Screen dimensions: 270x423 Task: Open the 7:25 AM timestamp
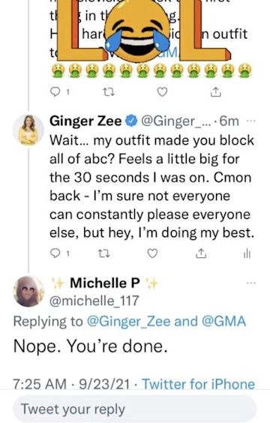point(40,384)
